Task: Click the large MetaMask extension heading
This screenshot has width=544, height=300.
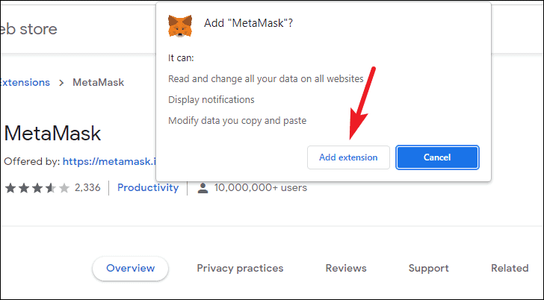Action: click(52, 134)
